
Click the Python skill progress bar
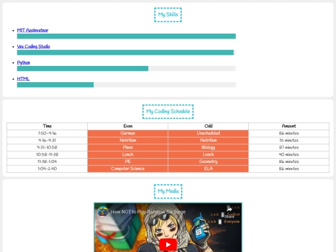[126, 68]
